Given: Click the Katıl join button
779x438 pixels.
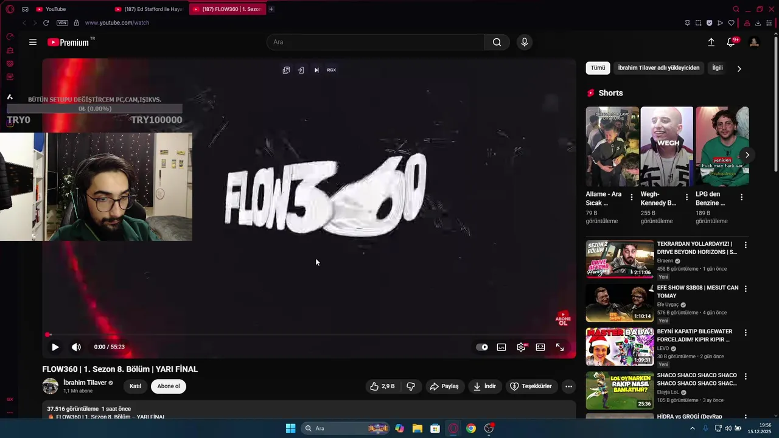Looking at the screenshot, I should 135,386.
